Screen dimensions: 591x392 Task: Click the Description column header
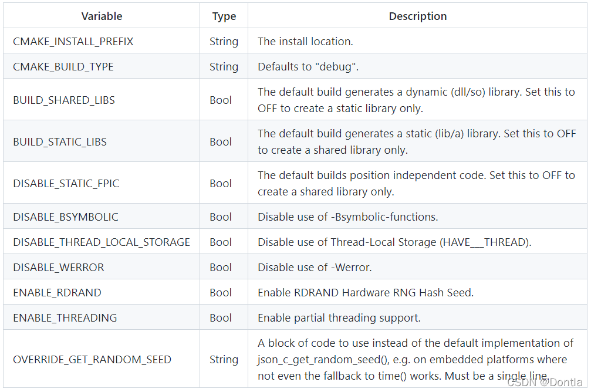pos(417,16)
